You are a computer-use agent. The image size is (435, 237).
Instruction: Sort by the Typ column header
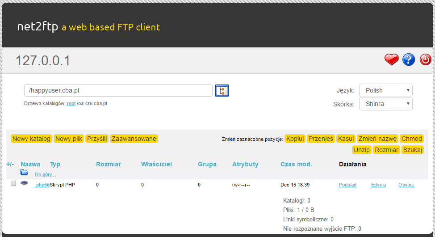coord(55,164)
